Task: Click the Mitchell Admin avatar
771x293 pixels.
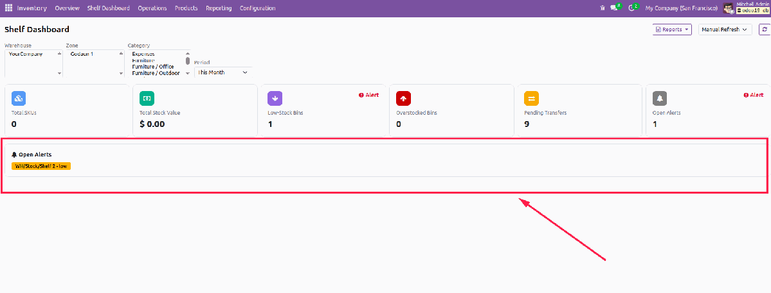Action: pyautogui.click(x=728, y=8)
